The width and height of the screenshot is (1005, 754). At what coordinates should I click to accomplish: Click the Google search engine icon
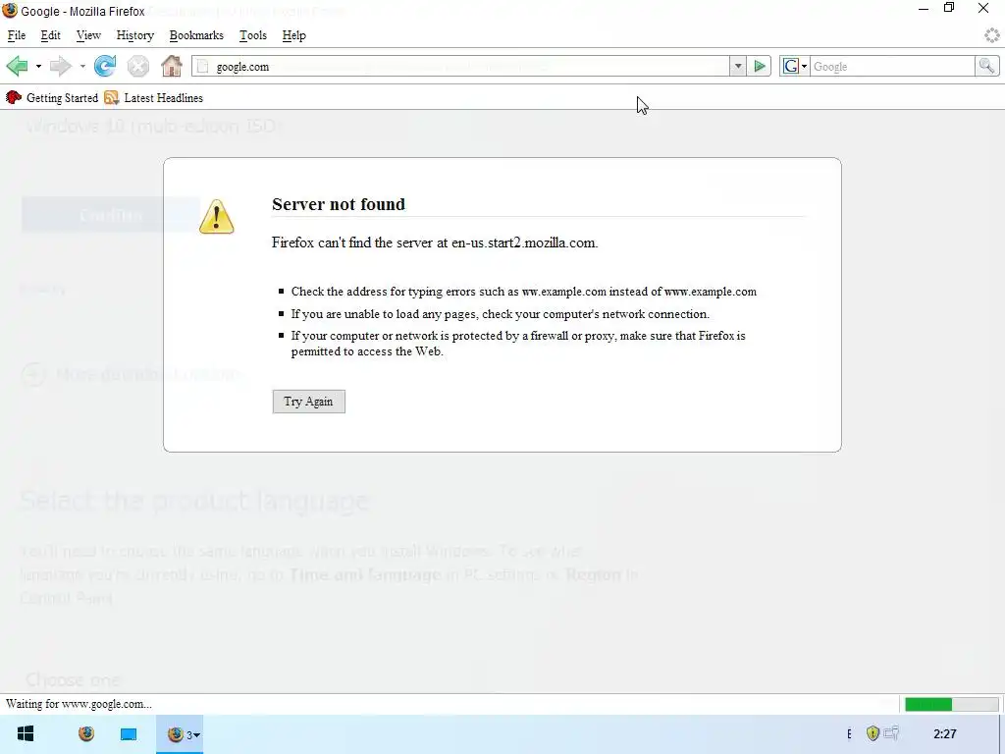point(791,67)
